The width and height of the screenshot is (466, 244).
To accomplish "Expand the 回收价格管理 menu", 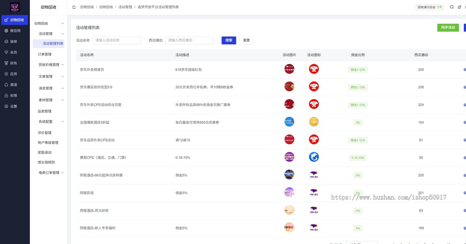I will coord(63,65).
